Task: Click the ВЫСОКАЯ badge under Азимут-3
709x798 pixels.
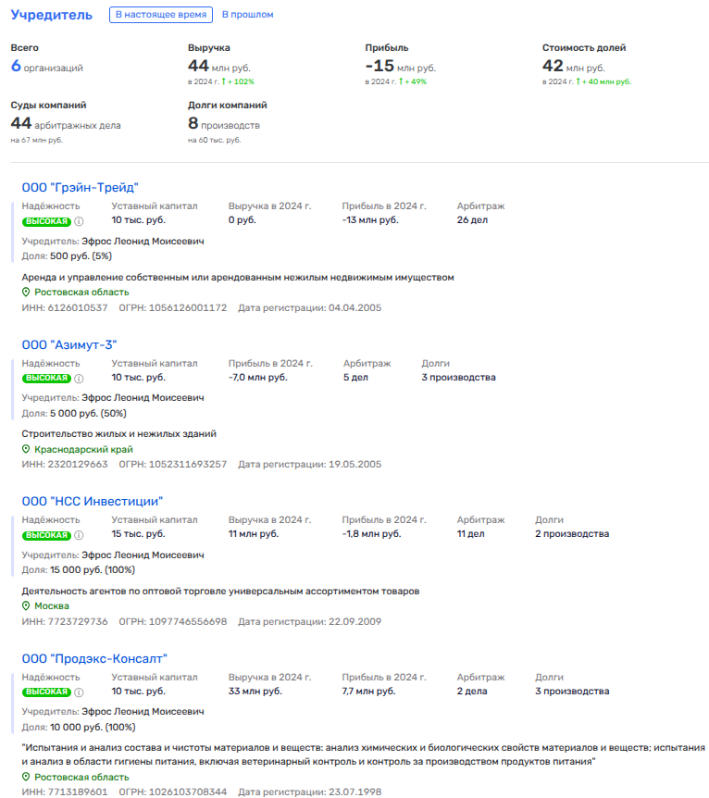Action: pos(46,379)
